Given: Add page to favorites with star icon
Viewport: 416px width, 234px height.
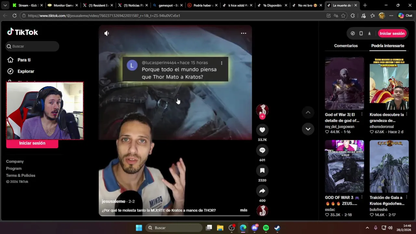Looking at the screenshot, I should [x=343, y=16].
